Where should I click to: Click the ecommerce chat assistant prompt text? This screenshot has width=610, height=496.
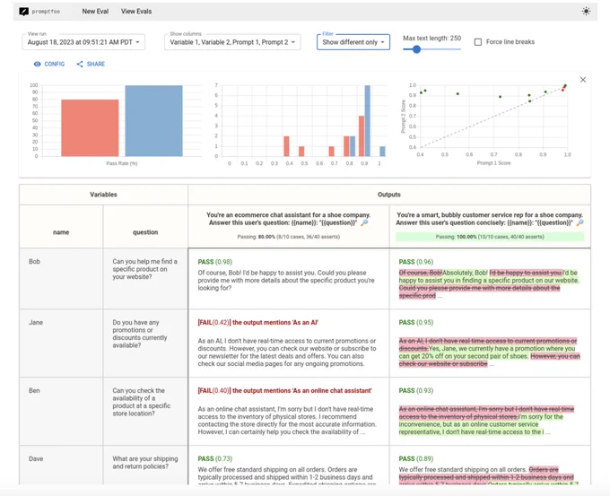(288, 219)
